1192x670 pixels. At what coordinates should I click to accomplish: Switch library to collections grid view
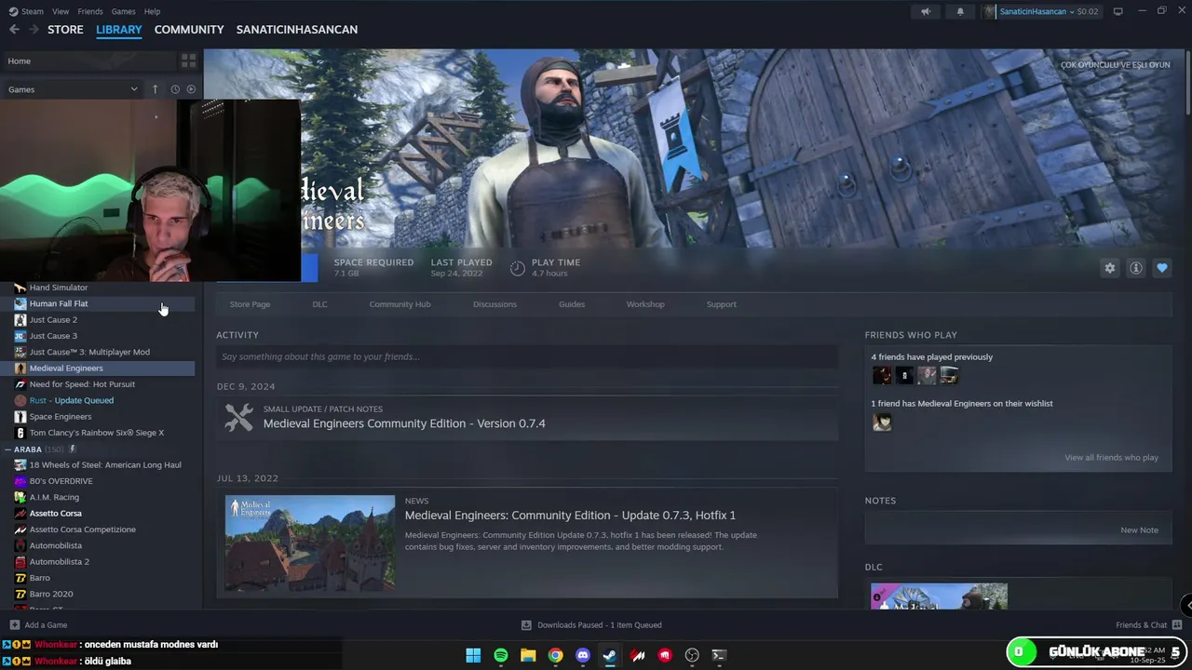pyautogui.click(x=188, y=61)
